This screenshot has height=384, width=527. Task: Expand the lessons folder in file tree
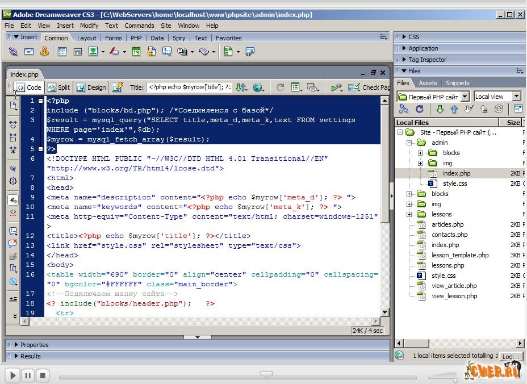409,214
